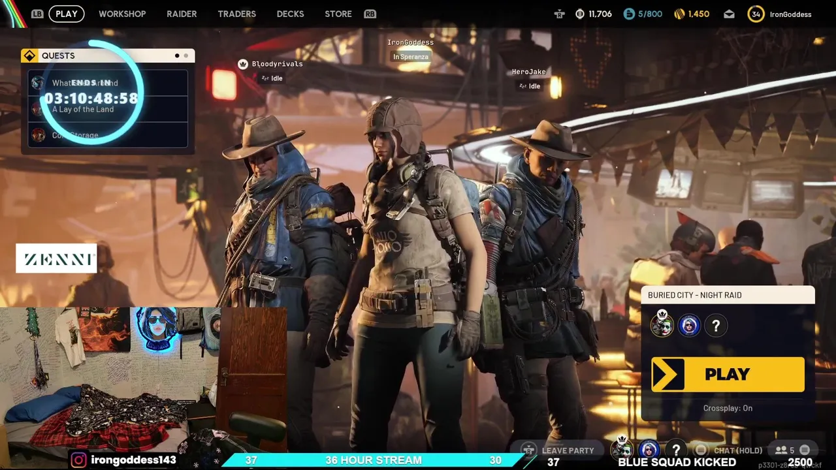
Task: Select the HeroJake player name tag
Action: (528, 72)
